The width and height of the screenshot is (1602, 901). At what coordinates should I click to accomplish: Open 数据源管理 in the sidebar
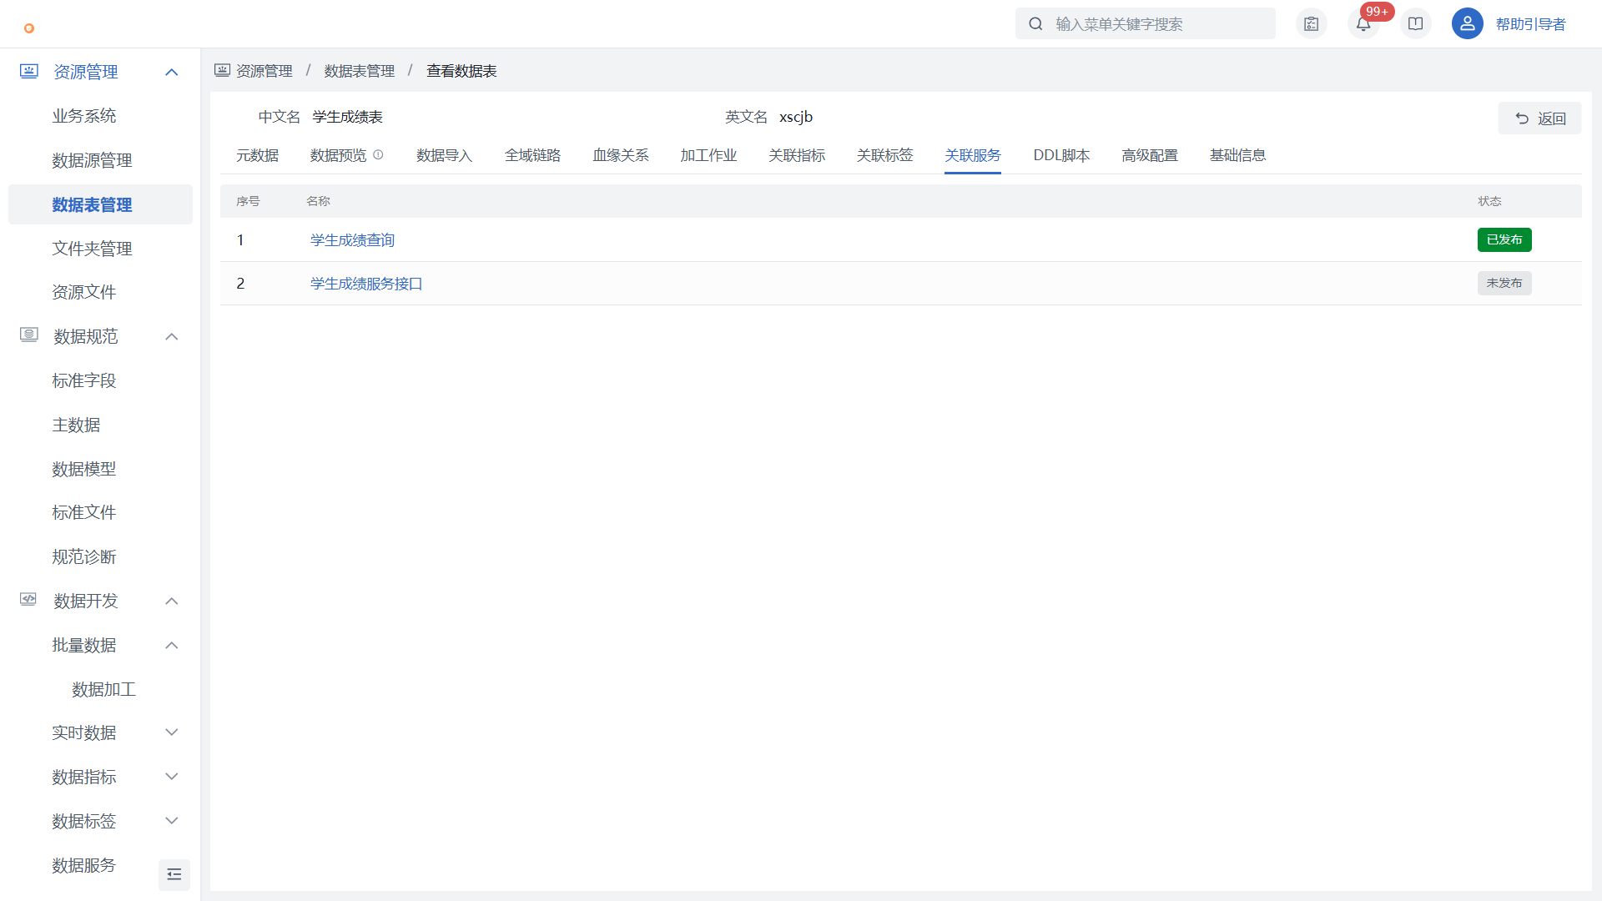(x=92, y=160)
